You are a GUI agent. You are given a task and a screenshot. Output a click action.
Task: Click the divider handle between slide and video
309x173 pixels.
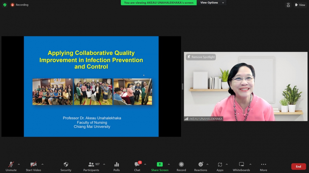tap(182, 86)
